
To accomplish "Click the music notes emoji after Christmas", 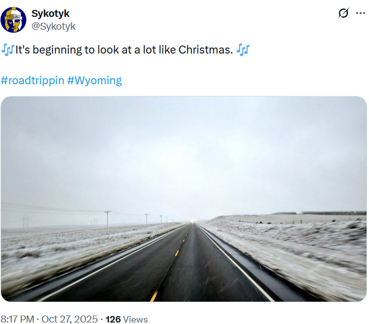I will pos(242,50).
